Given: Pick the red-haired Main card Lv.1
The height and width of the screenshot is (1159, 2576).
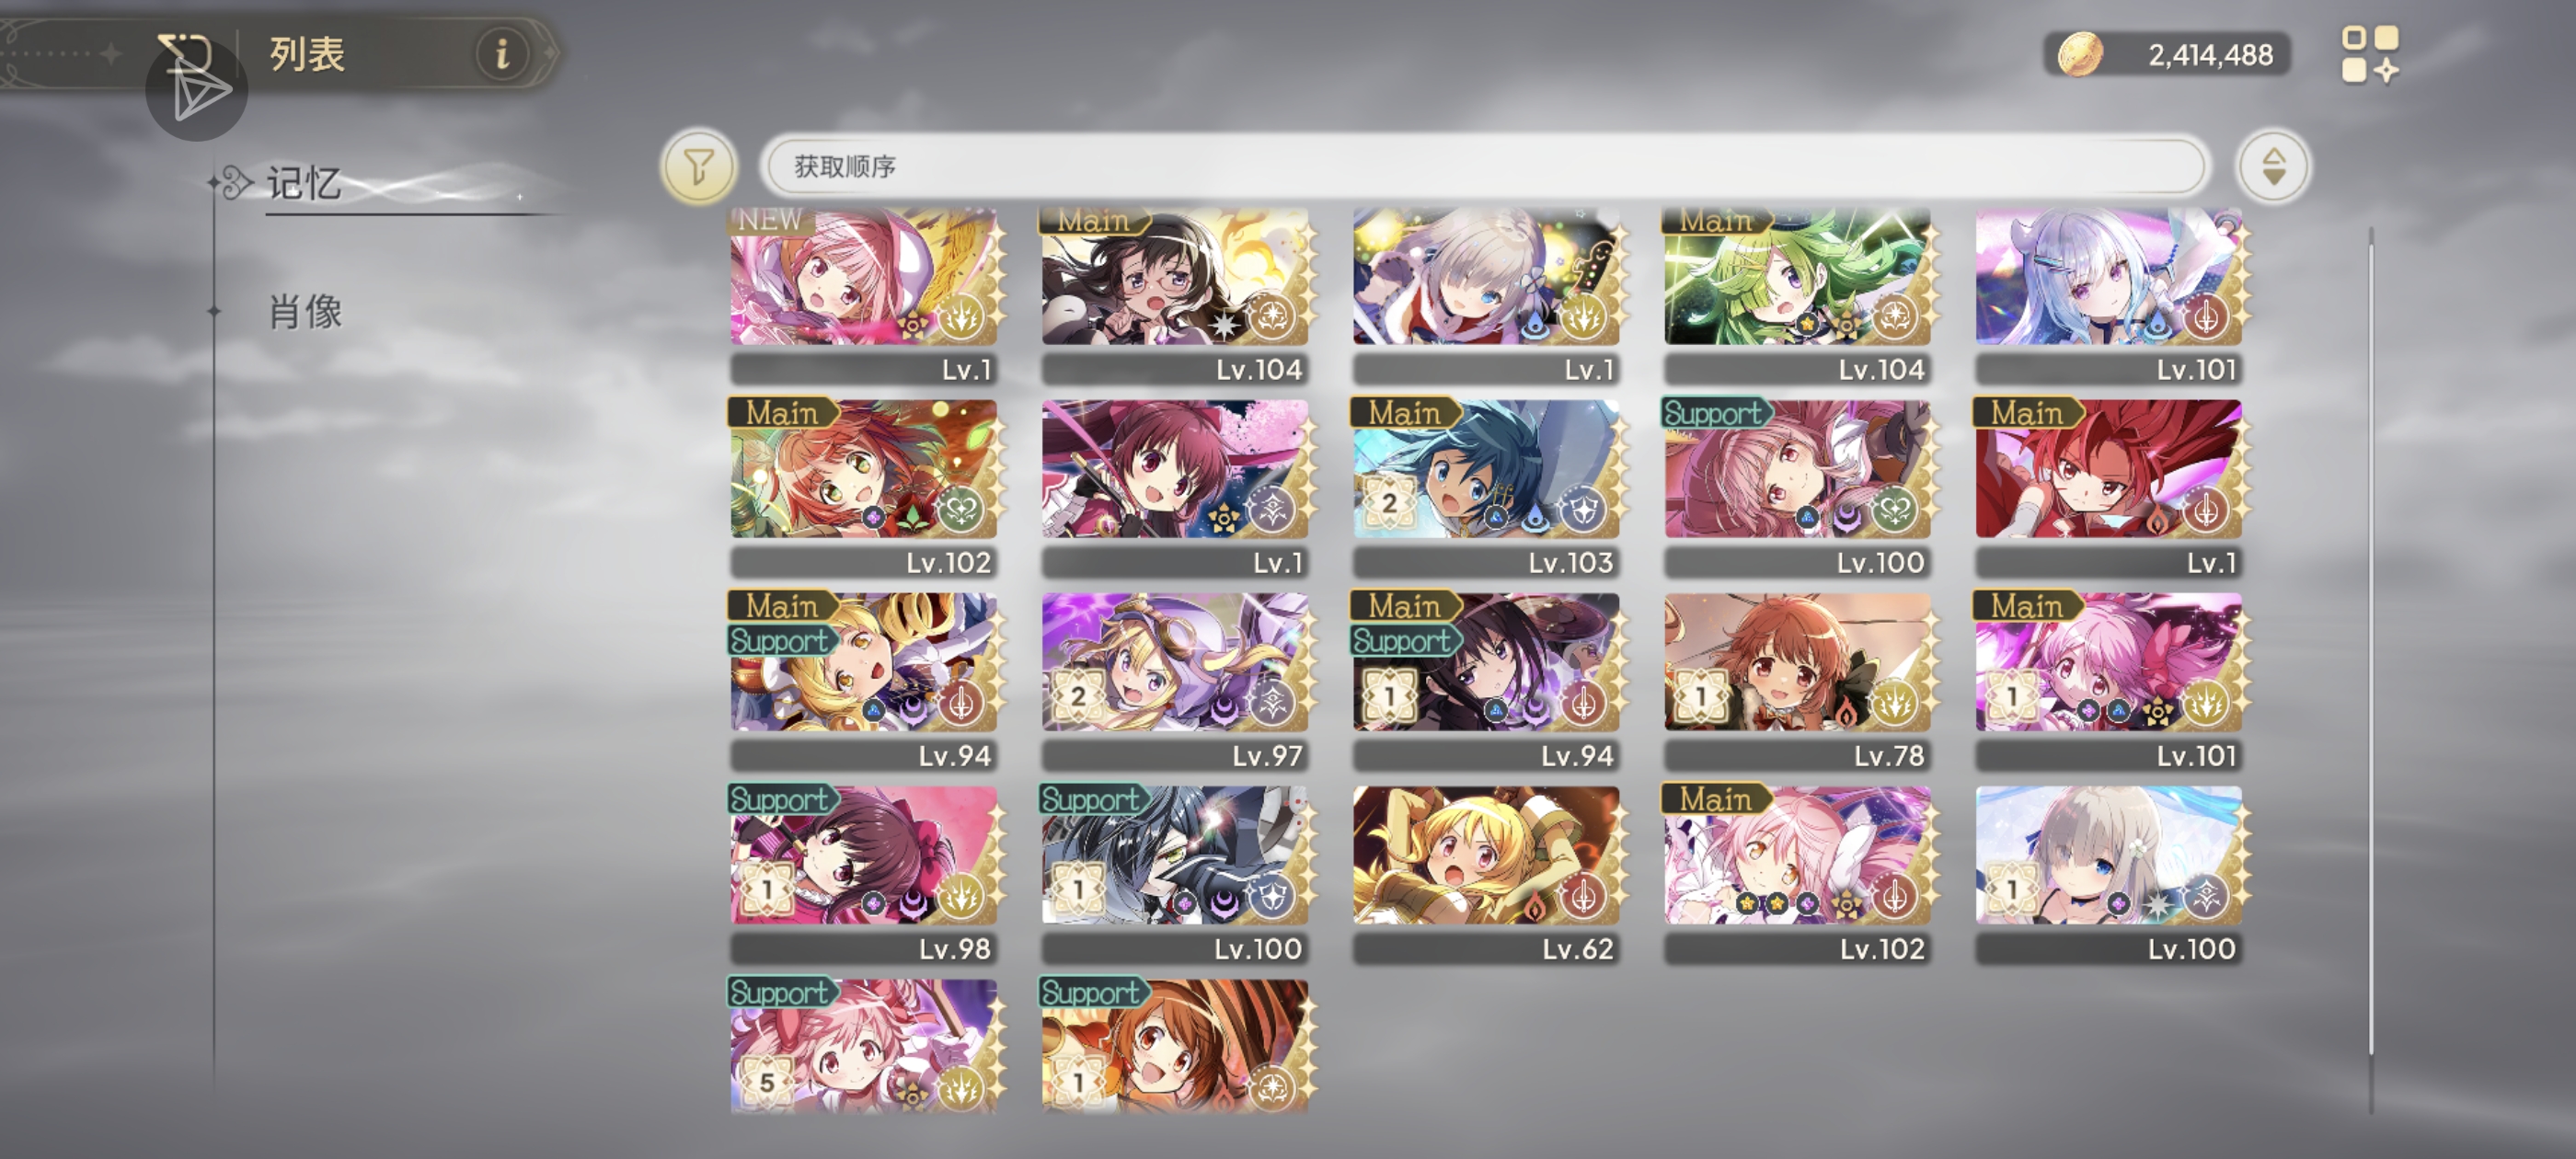Looking at the screenshot, I should (2110, 489).
